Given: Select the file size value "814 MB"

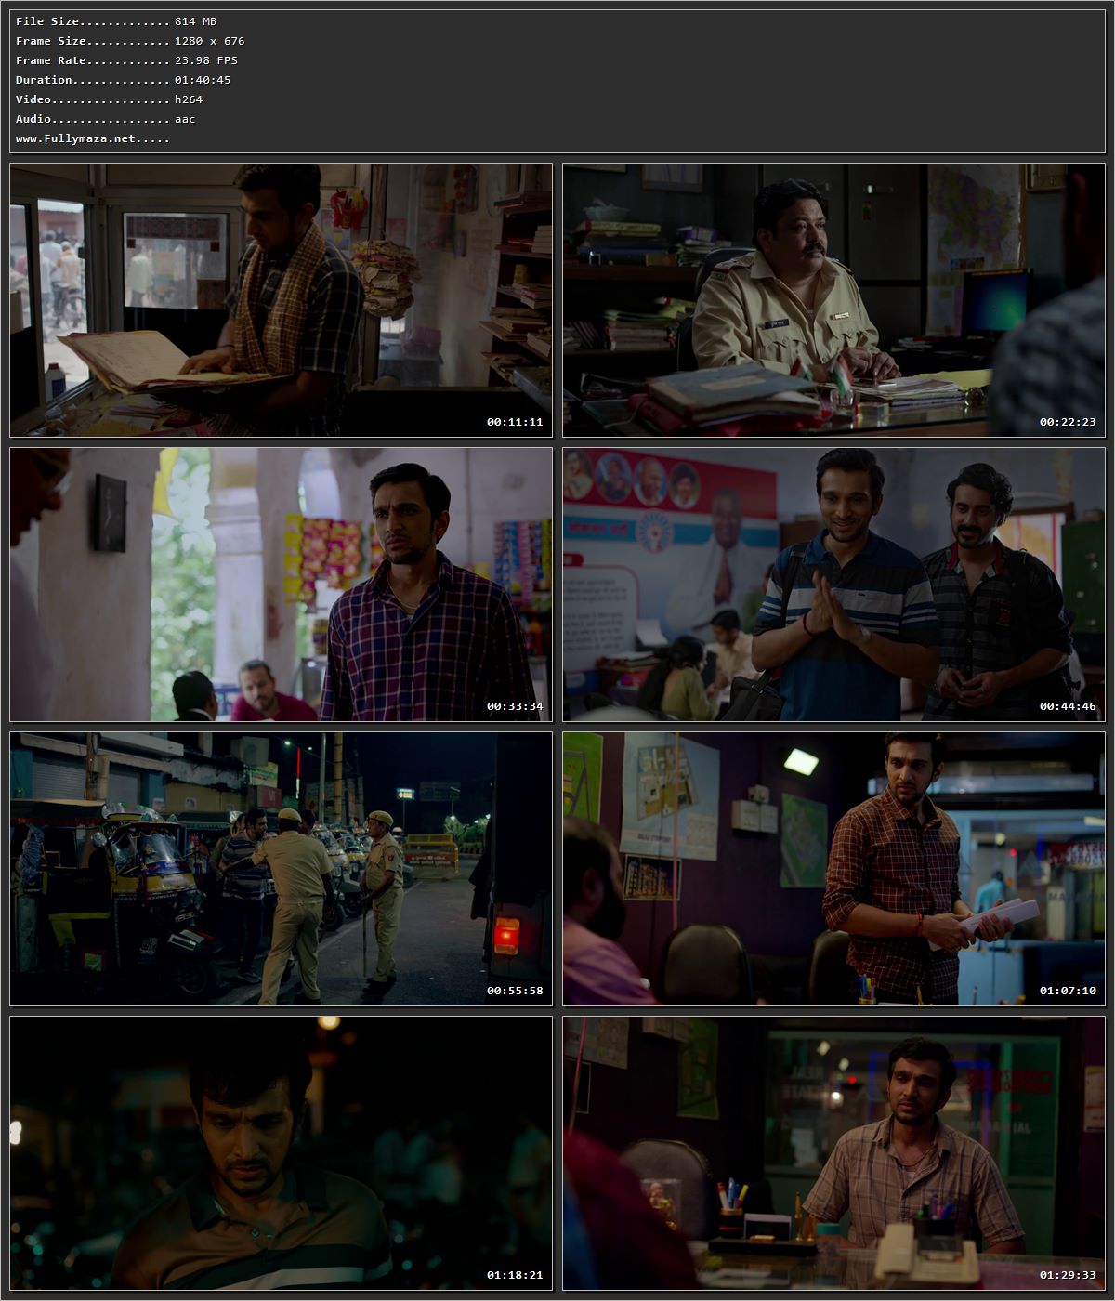Looking at the screenshot, I should (195, 21).
